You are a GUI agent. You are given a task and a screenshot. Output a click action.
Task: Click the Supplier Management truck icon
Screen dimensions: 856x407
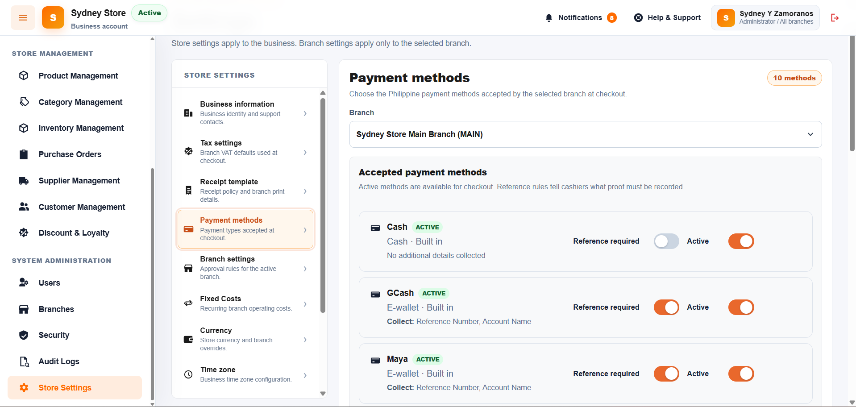pos(24,181)
